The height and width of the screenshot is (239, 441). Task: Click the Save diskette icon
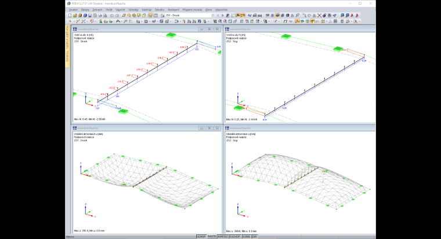(x=90, y=16)
